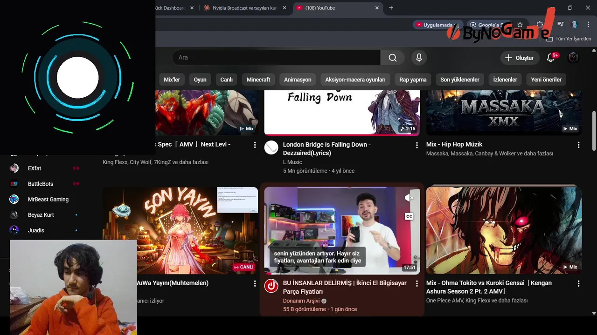
Task: Toggle CC captions on the video preview
Action: pos(409,216)
